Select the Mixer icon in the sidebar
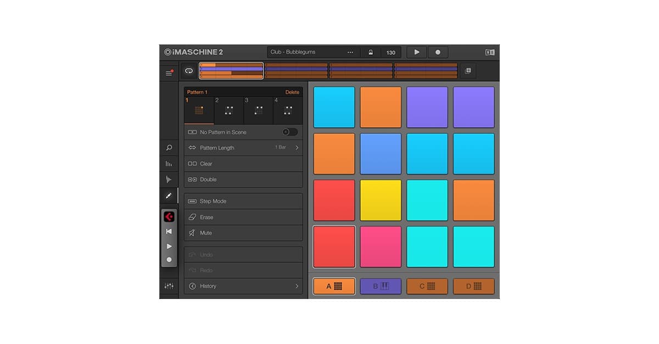This screenshot has width=659, height=344. 169,163
